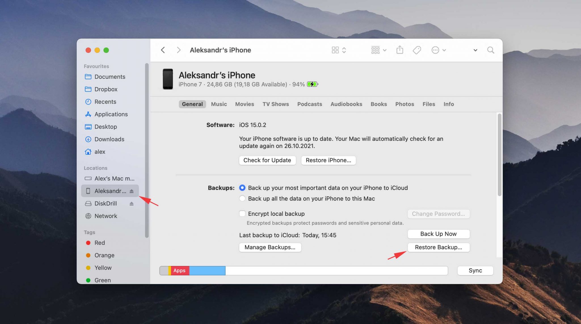This screenshot has width=581, height=324.
Task: Filter by the Orange tag
Action: pos(110,255)
